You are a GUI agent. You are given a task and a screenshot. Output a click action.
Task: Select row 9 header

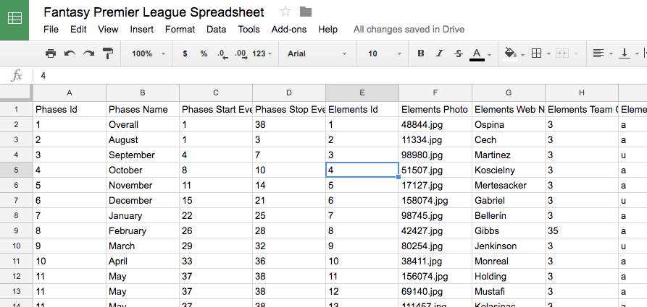pyautogui.click(x=17, y=231)
